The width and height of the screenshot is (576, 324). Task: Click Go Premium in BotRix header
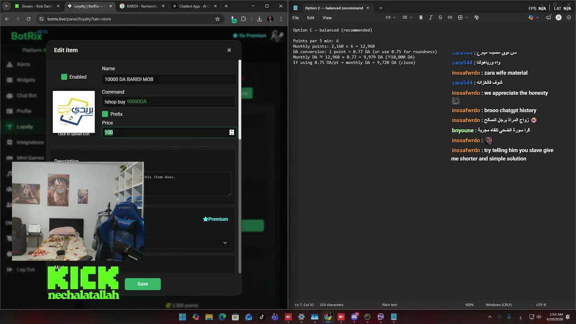(249, 36)
